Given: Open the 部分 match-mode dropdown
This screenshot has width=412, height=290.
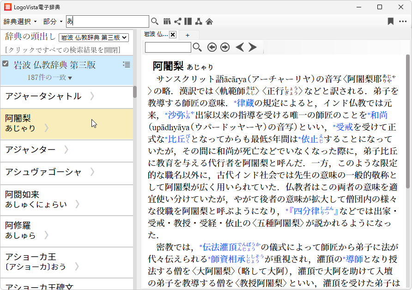Looking at the screenshot, I should [x=53, y=22].
